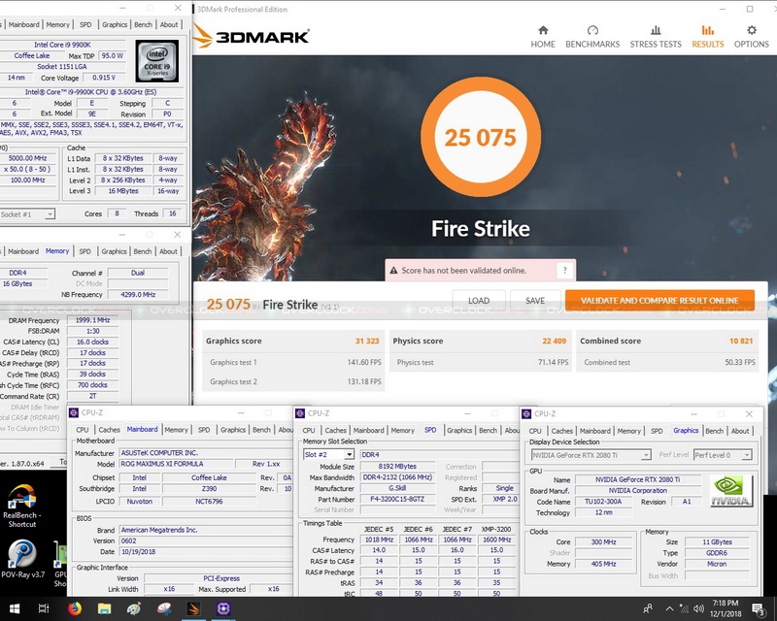Click the Physics test result 71.14 FPS
Screen dimensions: 777x621
pos(553,363)
